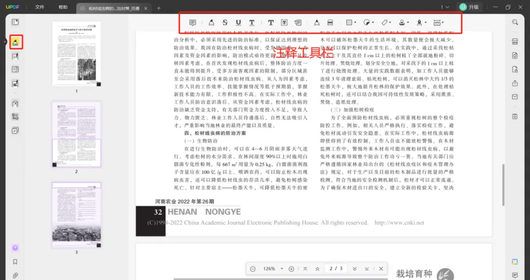Screen dimensions: 530x280
Task: Open Protect PDF lock icon in right sidebar
Action: tap(515, 70)
